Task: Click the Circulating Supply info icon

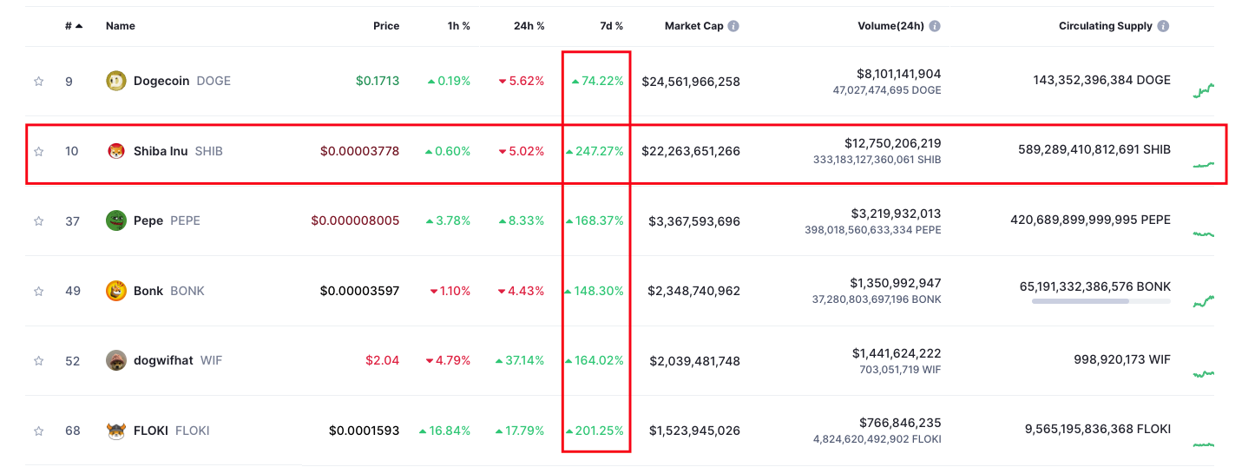Action: [1163, 26]
